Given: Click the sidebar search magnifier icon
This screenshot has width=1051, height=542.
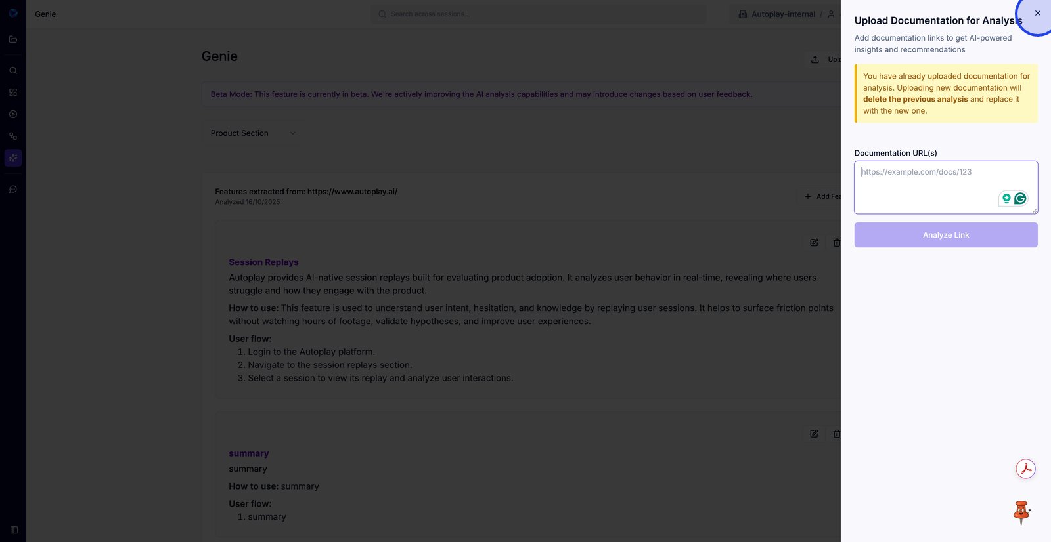Looking at the screenshot, I should coord(13,70).
